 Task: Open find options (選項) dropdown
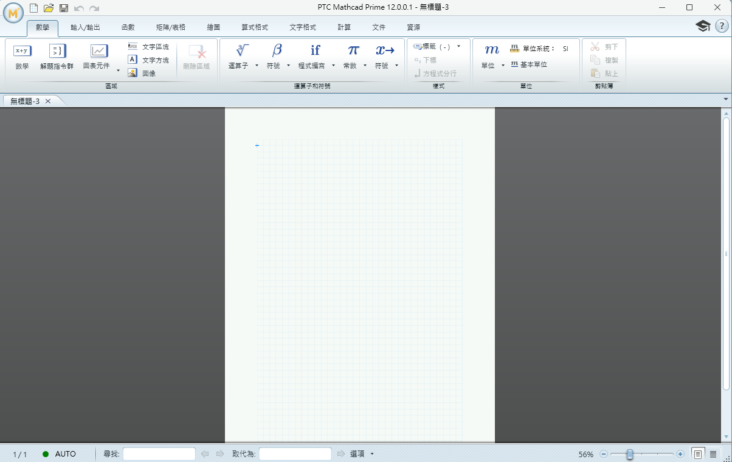tap(362, 454)
